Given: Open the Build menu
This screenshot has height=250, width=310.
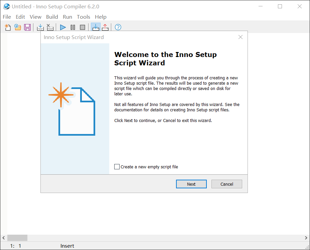Looking at the screenshot, I should point(52,17).
